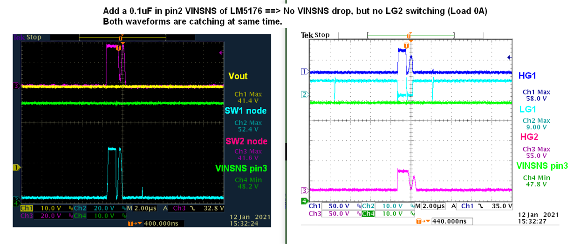Select the Ch4 Min 47.8 V measurement
Screen dimensions: 573x244
tap(536, 180)
